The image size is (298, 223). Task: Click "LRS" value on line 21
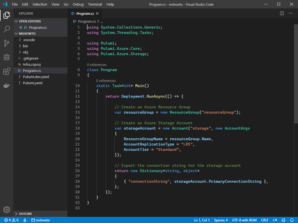(187, 144)
